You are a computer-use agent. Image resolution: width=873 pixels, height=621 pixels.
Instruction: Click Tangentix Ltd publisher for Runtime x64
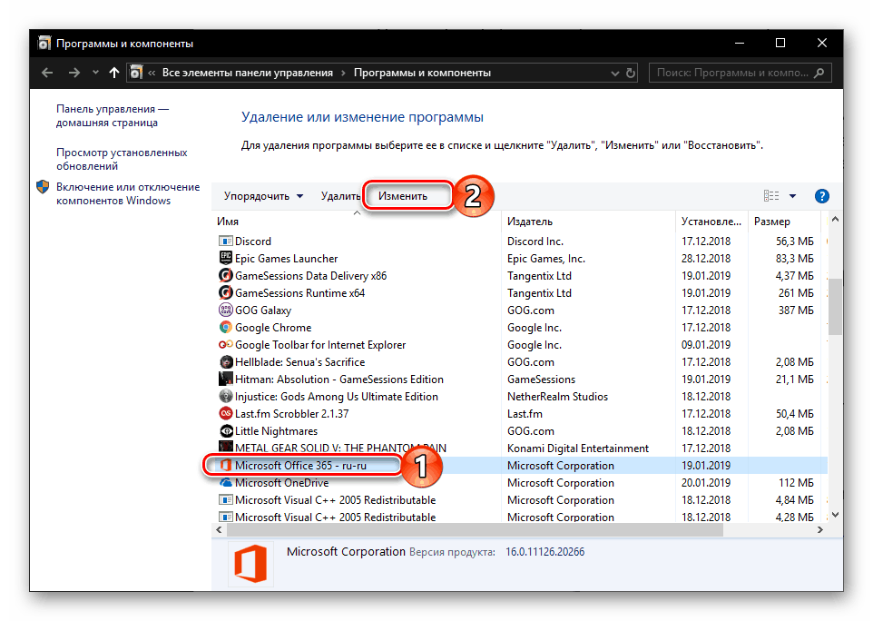pos(539,293)
